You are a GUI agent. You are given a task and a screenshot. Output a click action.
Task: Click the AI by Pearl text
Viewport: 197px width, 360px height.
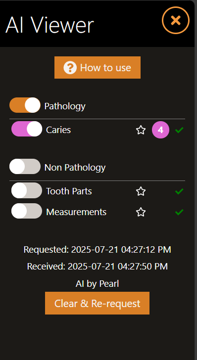pyautogui.click(x=97, y=284)
